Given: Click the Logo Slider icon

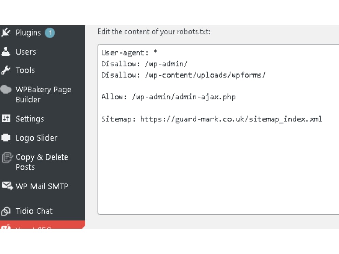Looking at the screenshot, I should (x=6, y=137).
